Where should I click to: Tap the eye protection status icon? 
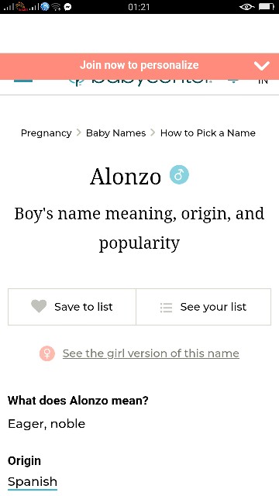(x=247, y=7)
